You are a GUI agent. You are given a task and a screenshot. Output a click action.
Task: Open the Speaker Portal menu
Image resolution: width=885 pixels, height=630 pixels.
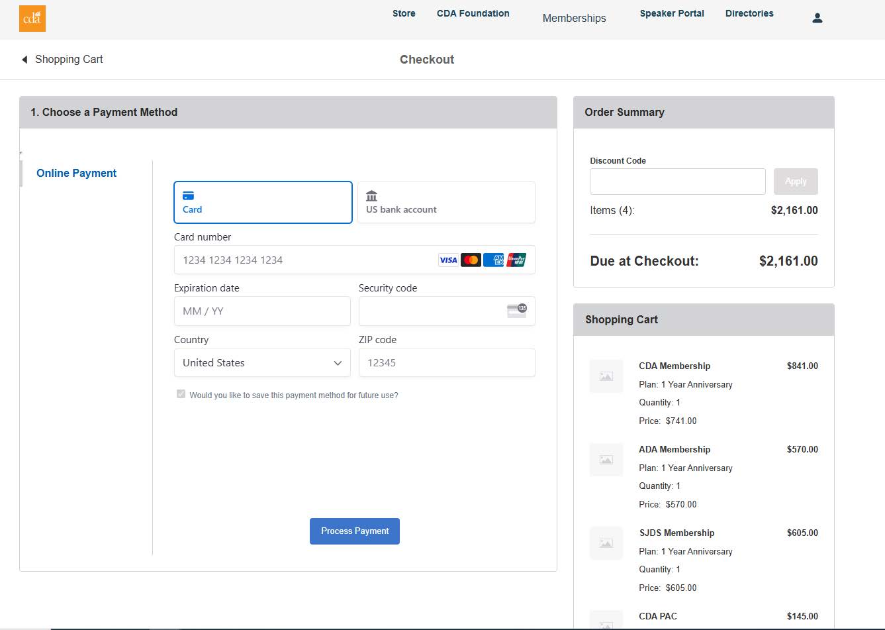point(672,13)
